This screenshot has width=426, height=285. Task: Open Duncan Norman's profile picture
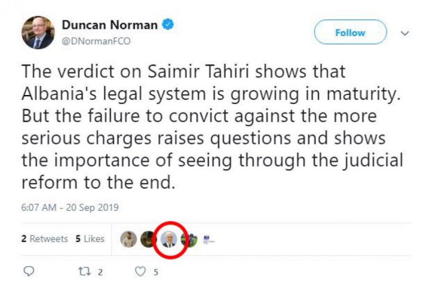[38, 33]
